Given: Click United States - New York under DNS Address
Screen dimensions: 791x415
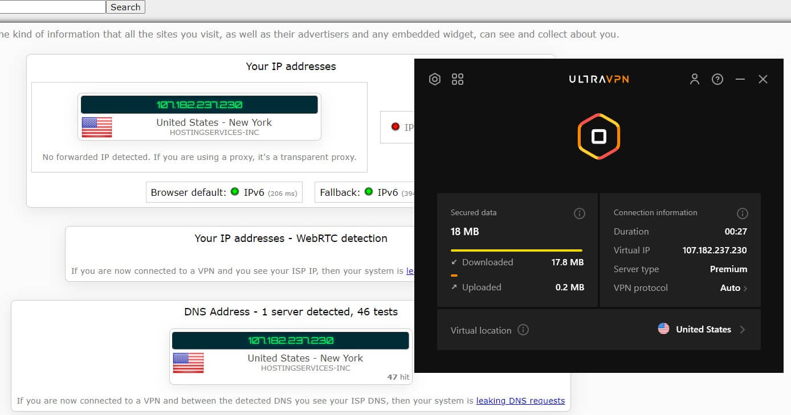Looking at the screenshot, I should (305, 358).
